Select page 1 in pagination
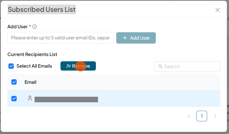The image size is (229, 134). click(x=202, y=116)
